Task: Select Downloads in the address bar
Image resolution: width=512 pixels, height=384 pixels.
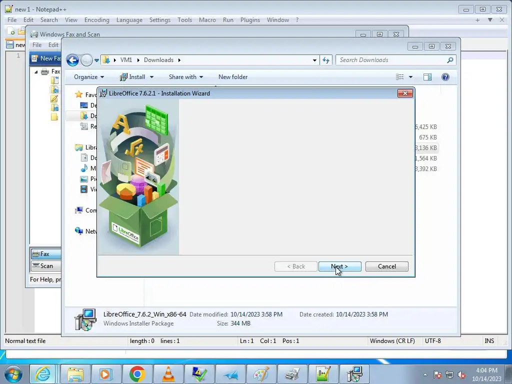Action: 158,60
